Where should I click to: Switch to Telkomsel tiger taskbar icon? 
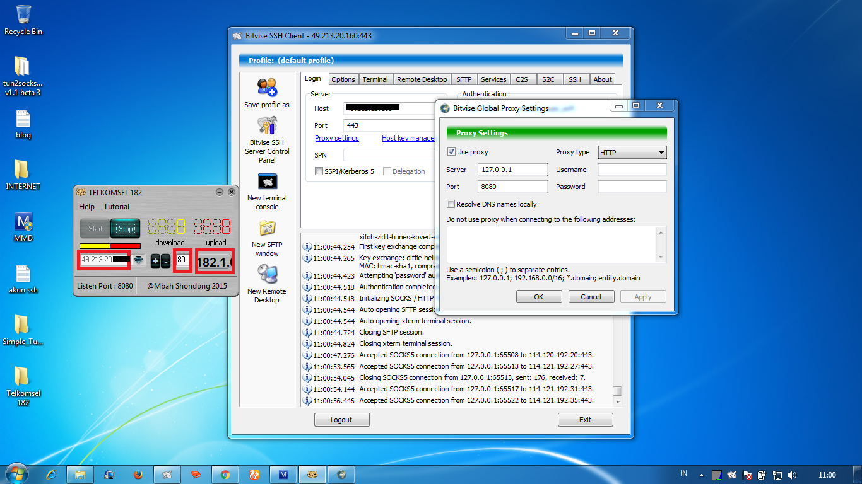312,475
